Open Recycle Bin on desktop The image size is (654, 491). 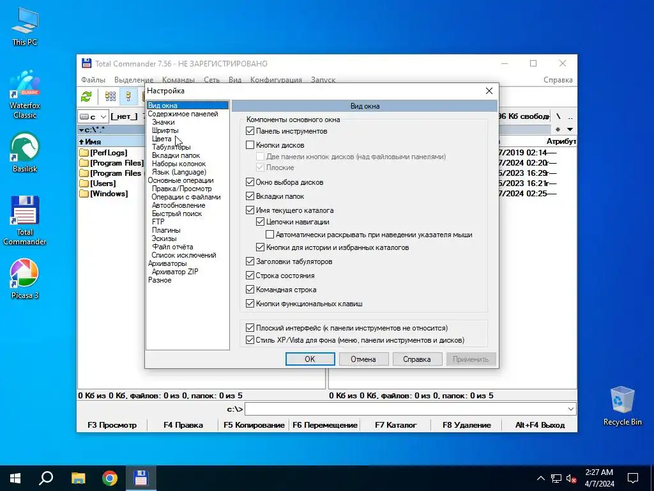pos(622,406)
